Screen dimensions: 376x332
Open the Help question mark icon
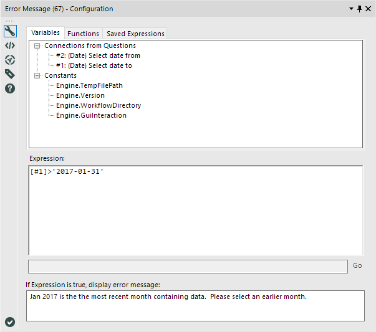[10, 88]
